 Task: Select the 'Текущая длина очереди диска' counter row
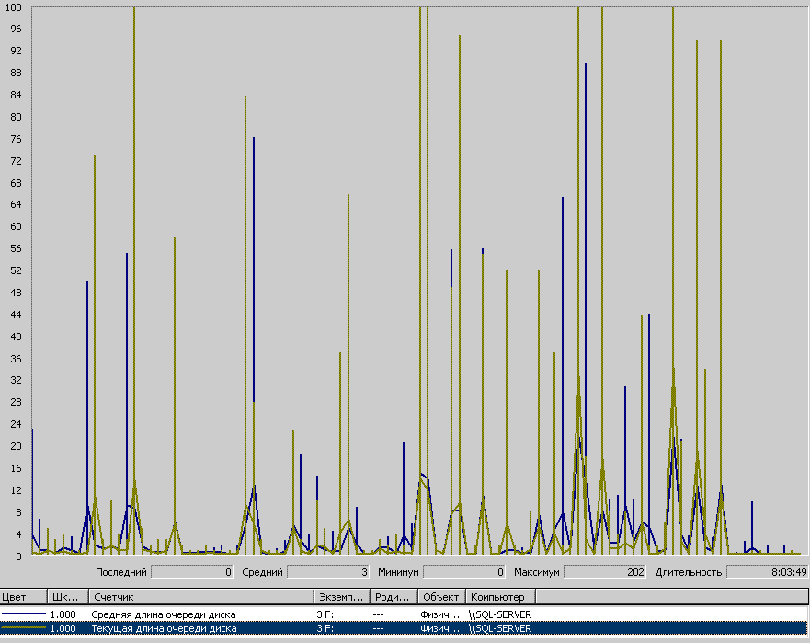point(163,628)
